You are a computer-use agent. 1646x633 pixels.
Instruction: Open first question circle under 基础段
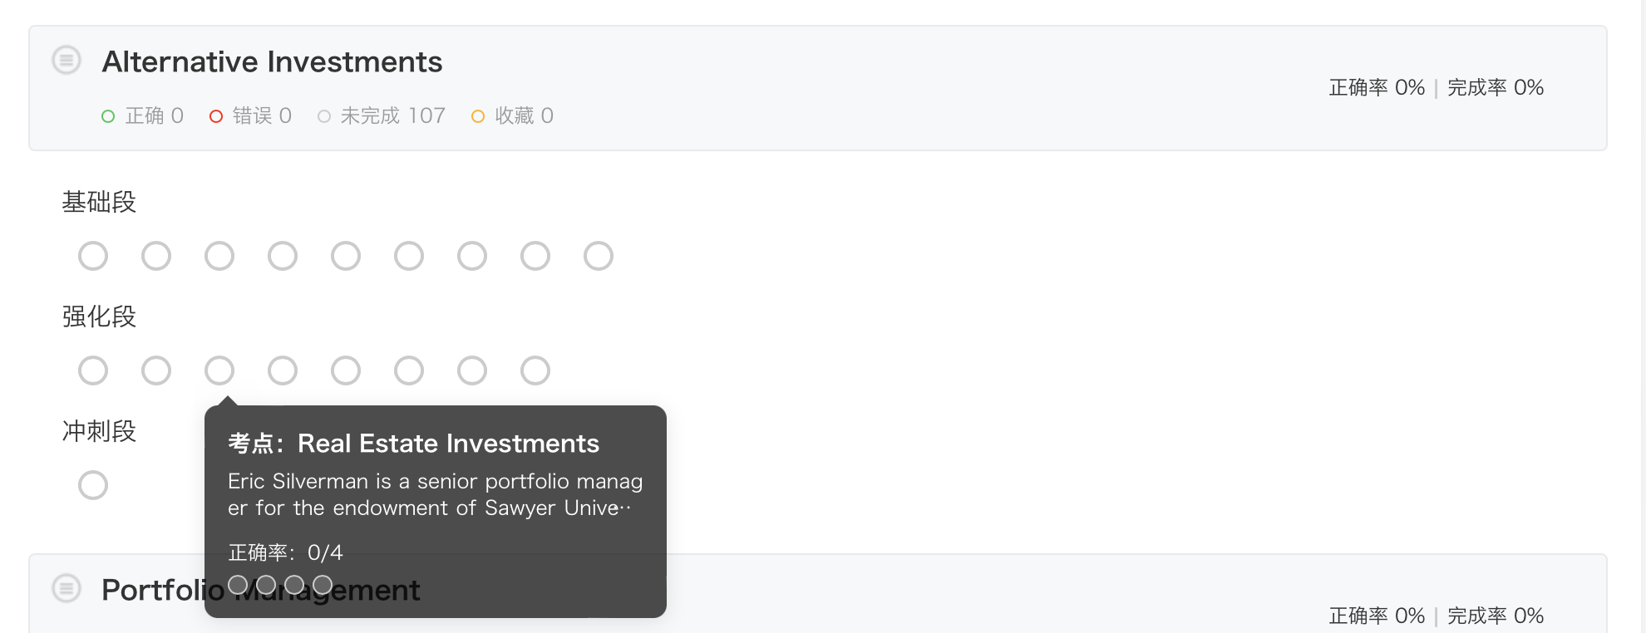[x=93, y=256]
